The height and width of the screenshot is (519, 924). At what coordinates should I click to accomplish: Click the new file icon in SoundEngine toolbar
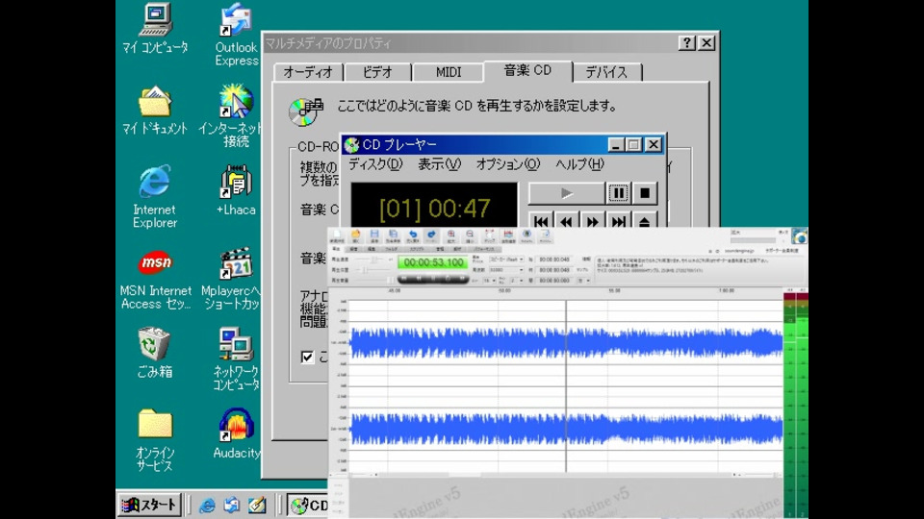pyautogui.click(x=337, y=236)
